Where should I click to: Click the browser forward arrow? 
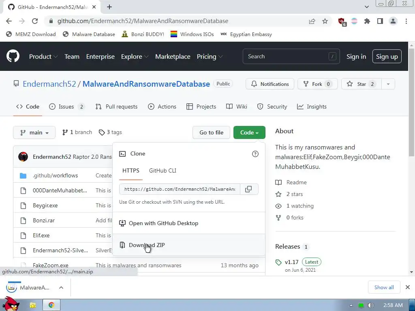pyautogui.click(x=22, y=21)
